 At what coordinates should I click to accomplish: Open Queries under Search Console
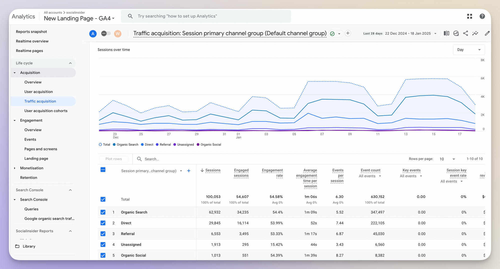31,209
